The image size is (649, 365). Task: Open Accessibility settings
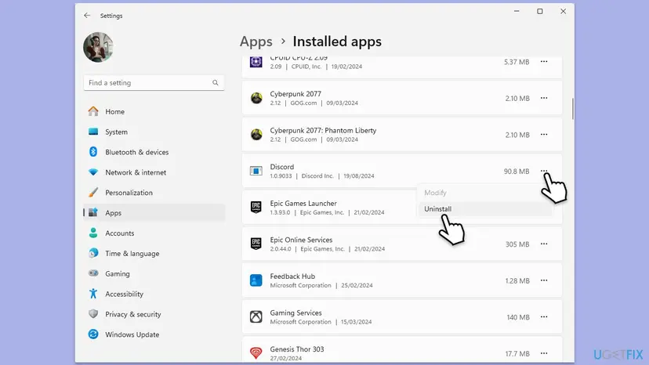point(154,294)
